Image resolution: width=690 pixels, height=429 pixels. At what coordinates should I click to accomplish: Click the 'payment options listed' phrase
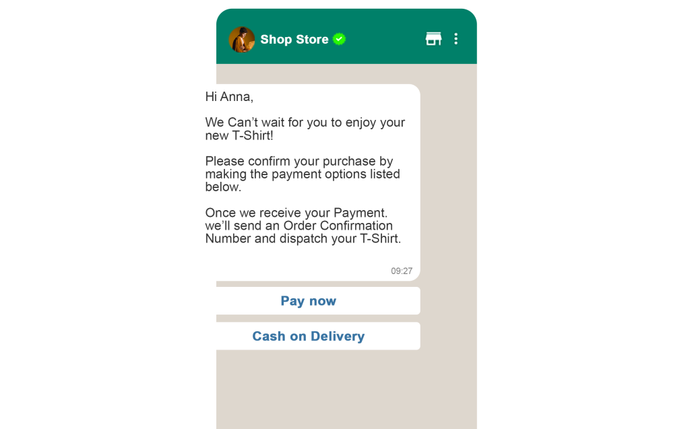pyautogui.click(x=336, y=174)
